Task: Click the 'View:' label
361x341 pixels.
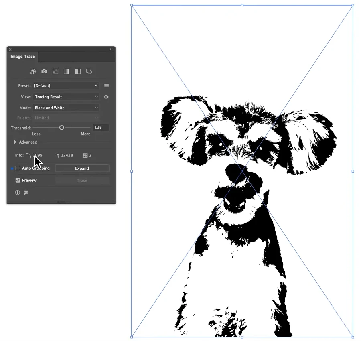Action: click(26, 97)
